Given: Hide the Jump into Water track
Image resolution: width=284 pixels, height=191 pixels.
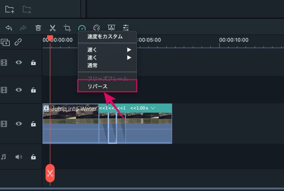Looking at the screenshot, I should click(x=19, y=124).
